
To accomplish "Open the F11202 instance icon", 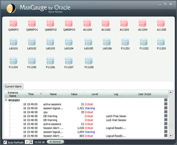I will coord(144,42).
